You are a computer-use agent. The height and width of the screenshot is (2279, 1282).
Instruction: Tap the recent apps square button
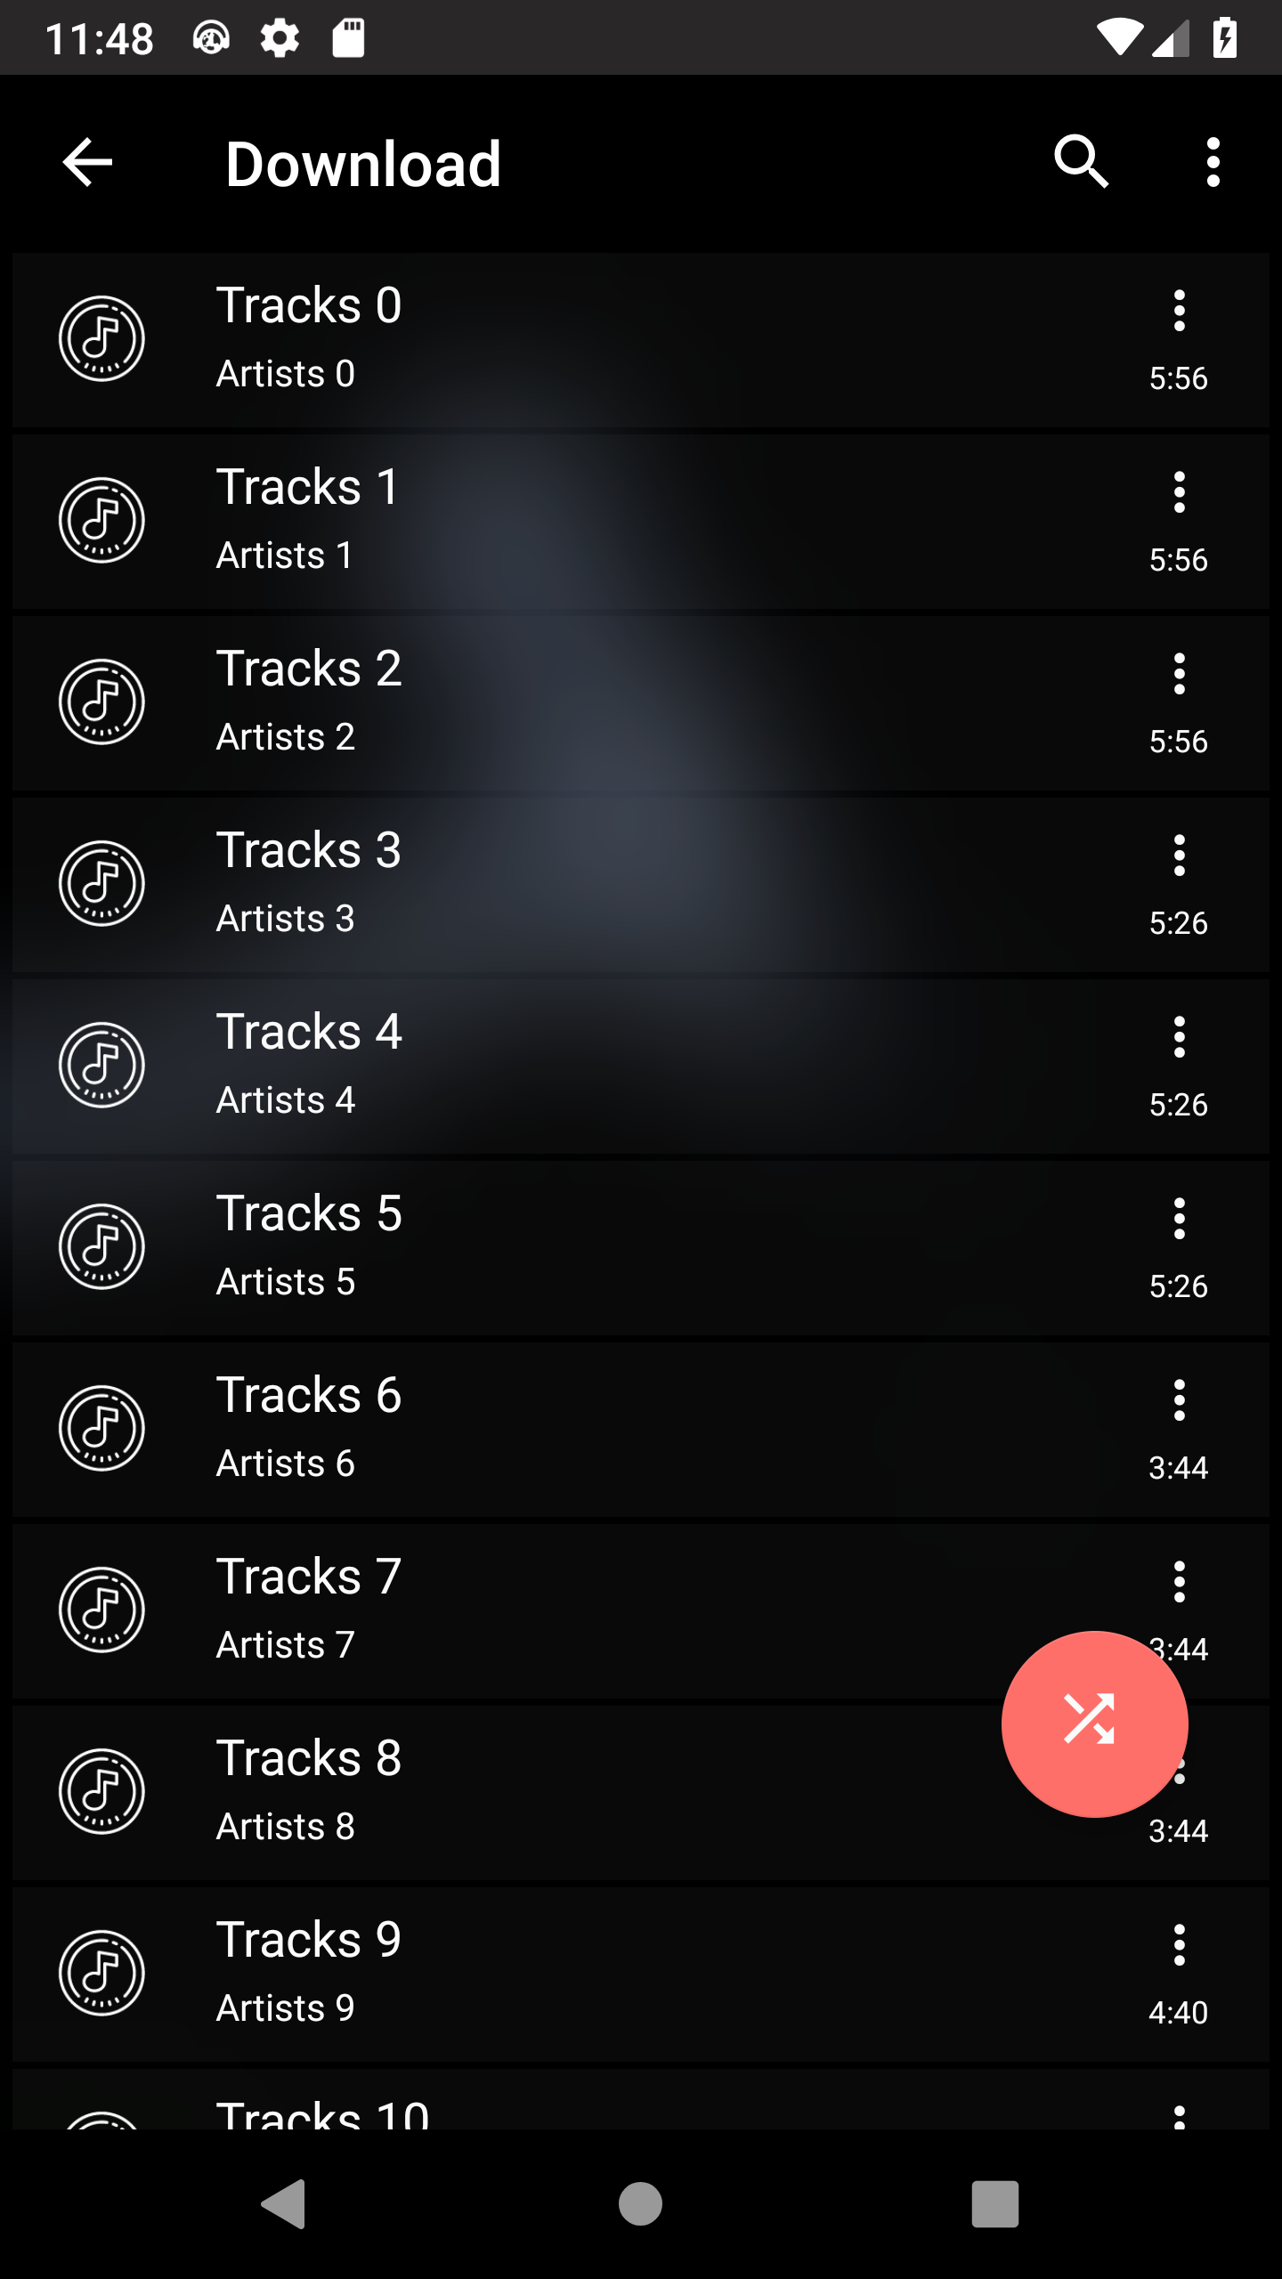pos(994,2204)
